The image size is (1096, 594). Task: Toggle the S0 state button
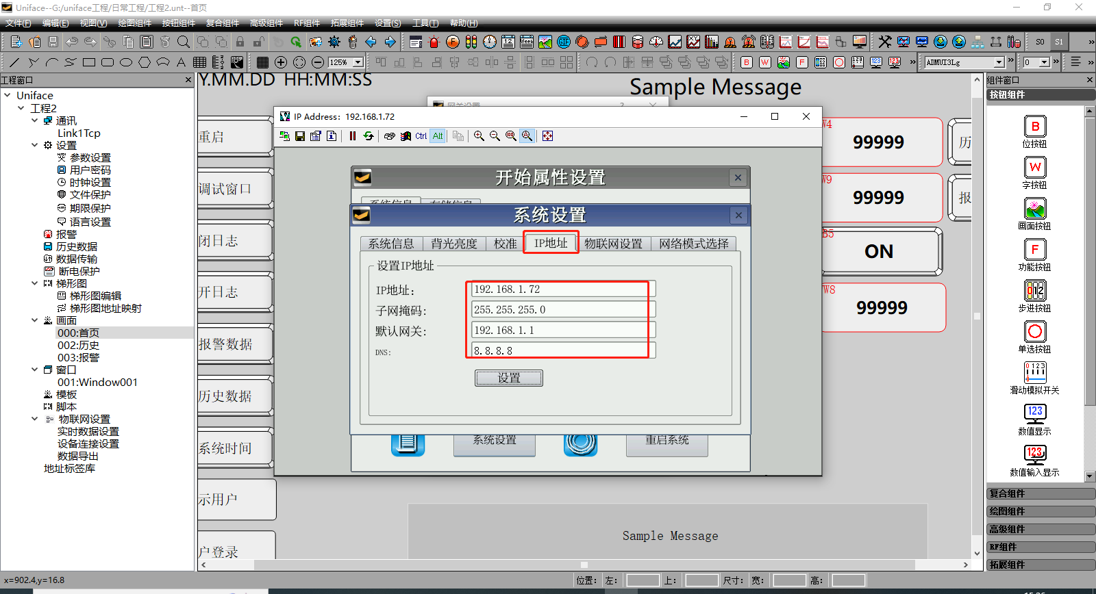[x=1040, y=42]
